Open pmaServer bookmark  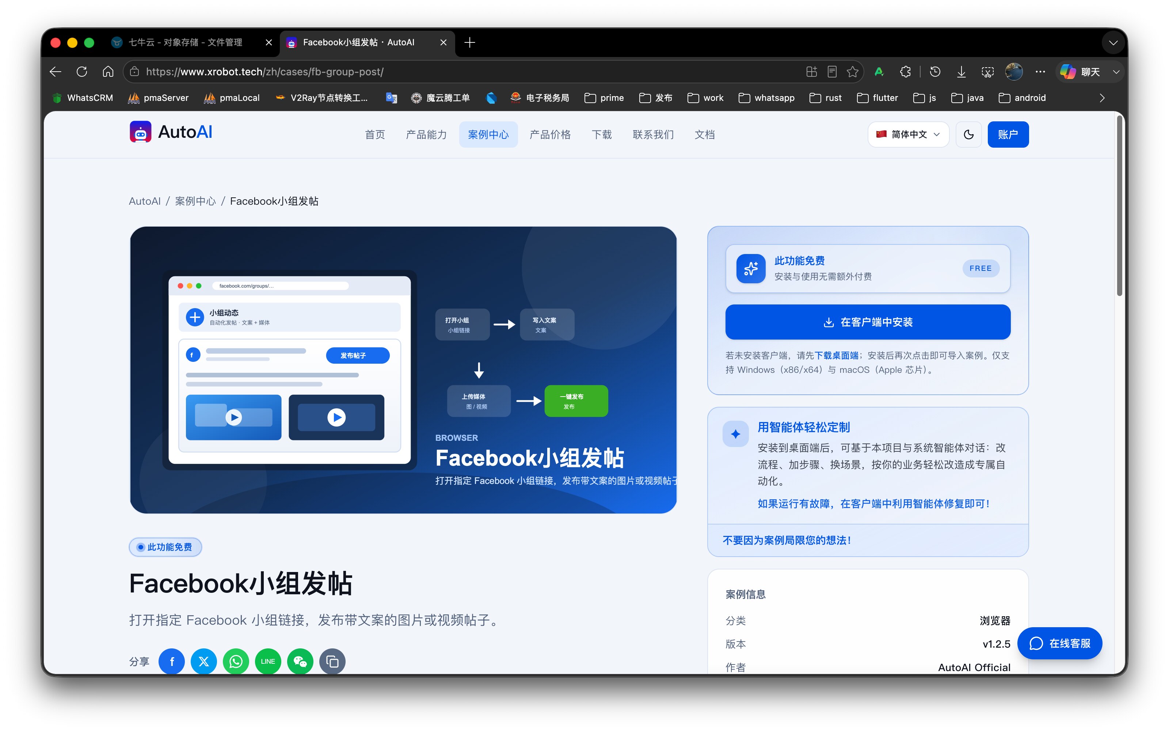tap(159, 98)
